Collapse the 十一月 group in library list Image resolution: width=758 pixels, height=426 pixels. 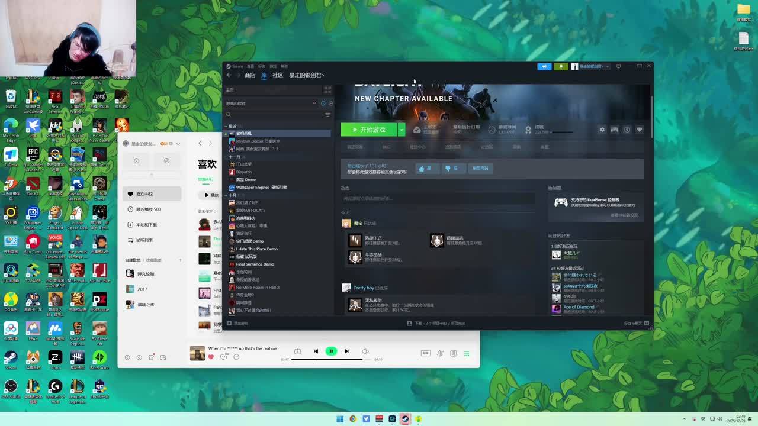click(x=226, y=157)
